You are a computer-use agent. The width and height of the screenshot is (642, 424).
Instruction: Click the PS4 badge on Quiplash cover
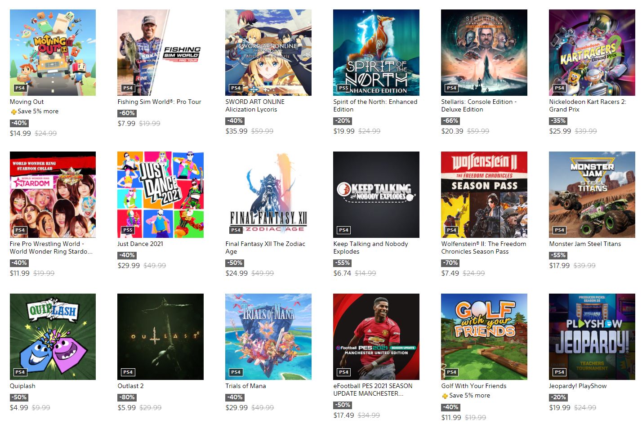[20, 372]
